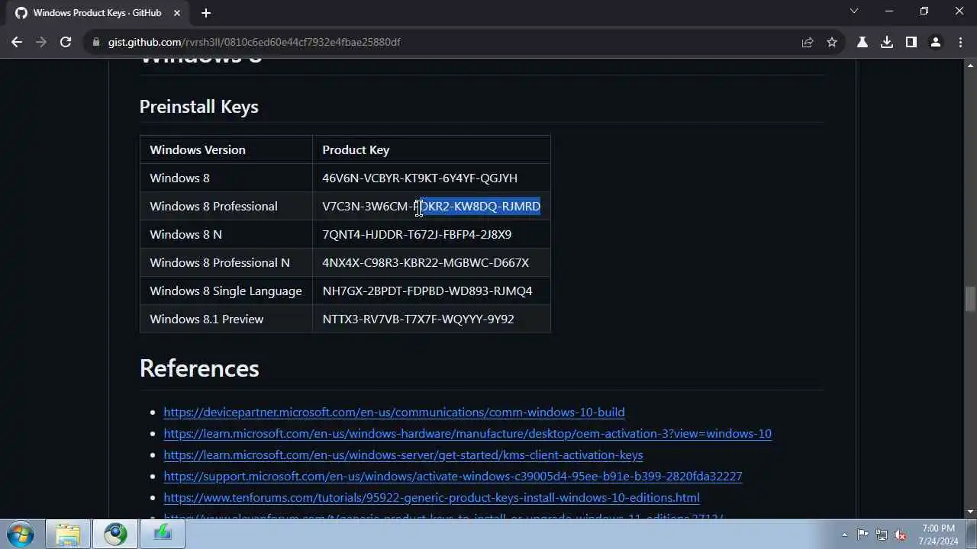Open the Downloads tray icon

coord(887,42)
